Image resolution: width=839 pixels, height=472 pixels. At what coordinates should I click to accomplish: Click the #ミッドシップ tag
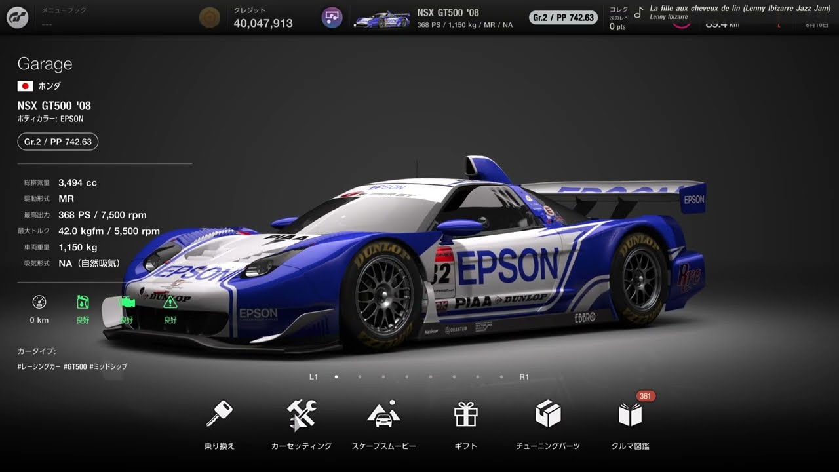pos(108,367)
